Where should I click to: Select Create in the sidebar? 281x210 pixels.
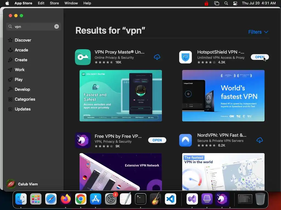[18, 60]
